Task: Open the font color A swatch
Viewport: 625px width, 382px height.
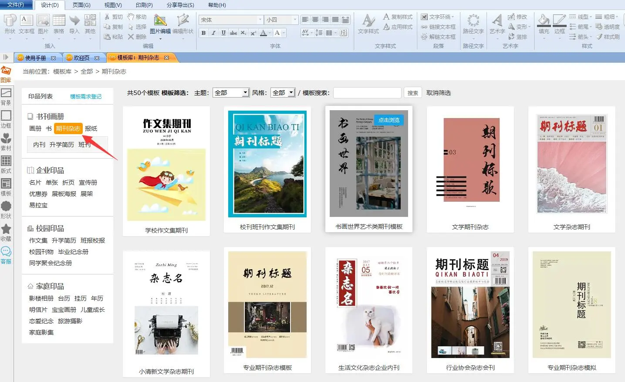Action: [263, 33]
